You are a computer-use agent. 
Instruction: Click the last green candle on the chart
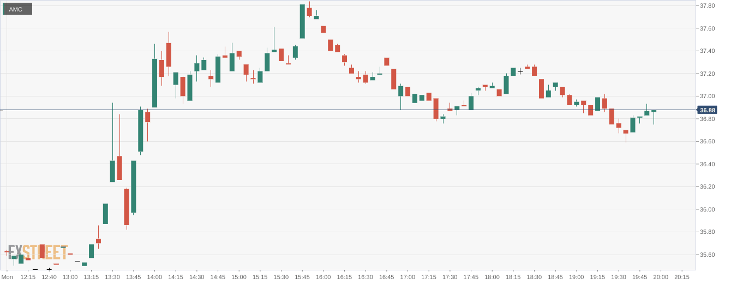654,111
